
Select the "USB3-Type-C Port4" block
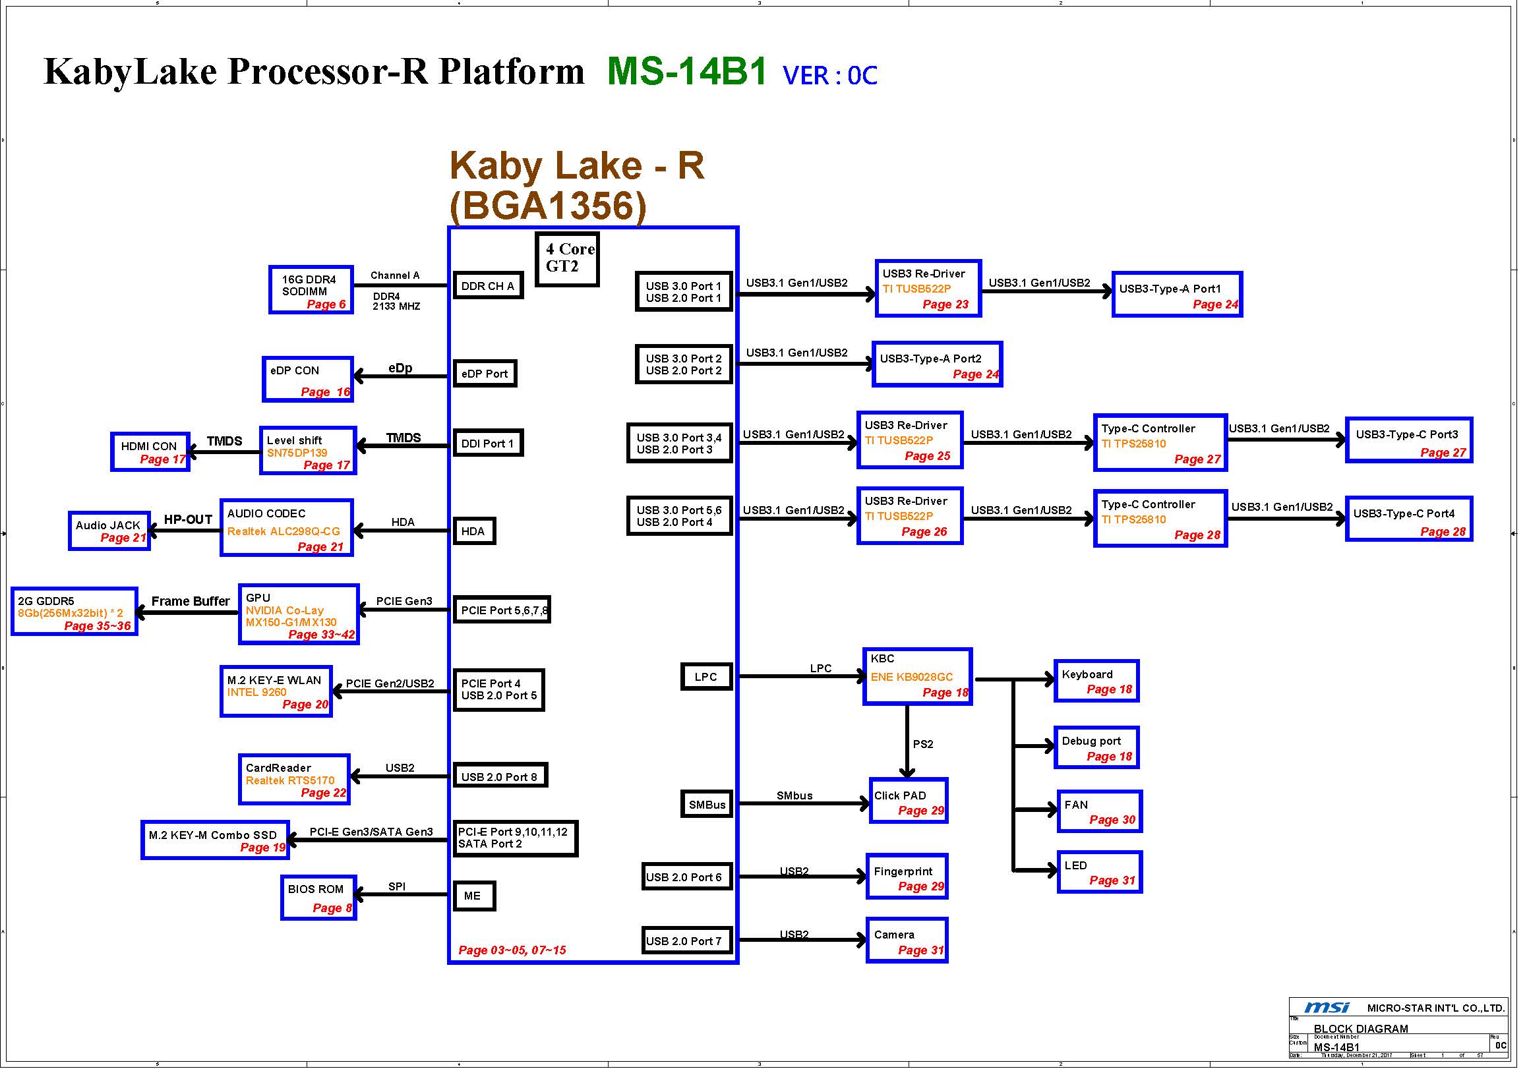[x=1408, y=519]
